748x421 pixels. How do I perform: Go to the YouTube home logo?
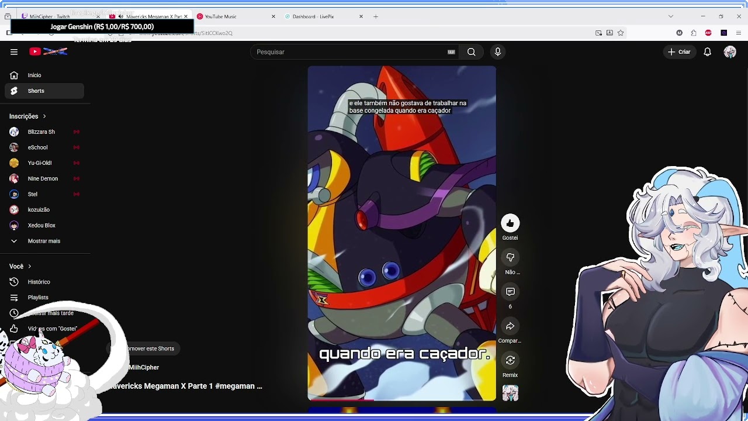coord(49,52)
